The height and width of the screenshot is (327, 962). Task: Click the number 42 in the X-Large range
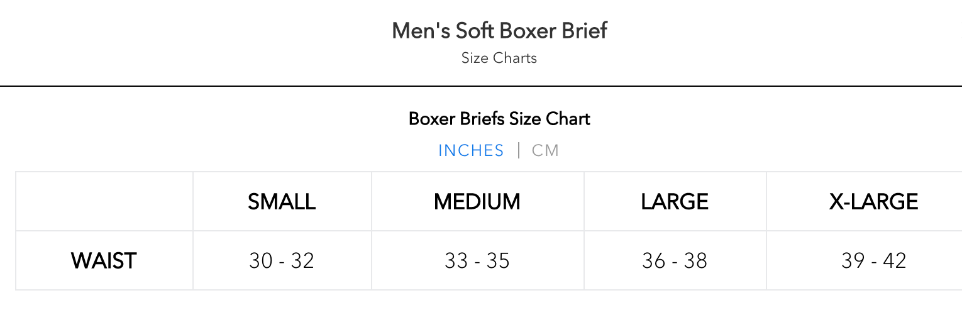(x=895, y=260)
